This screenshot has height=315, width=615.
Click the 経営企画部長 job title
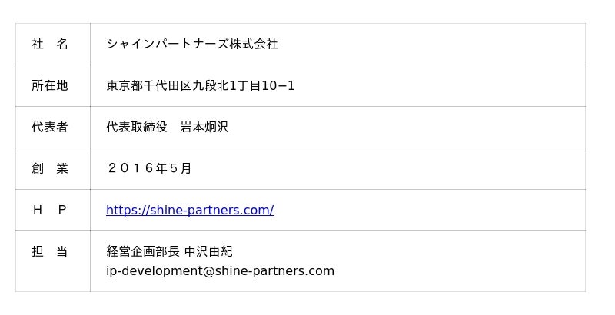[x=143, y=252]
